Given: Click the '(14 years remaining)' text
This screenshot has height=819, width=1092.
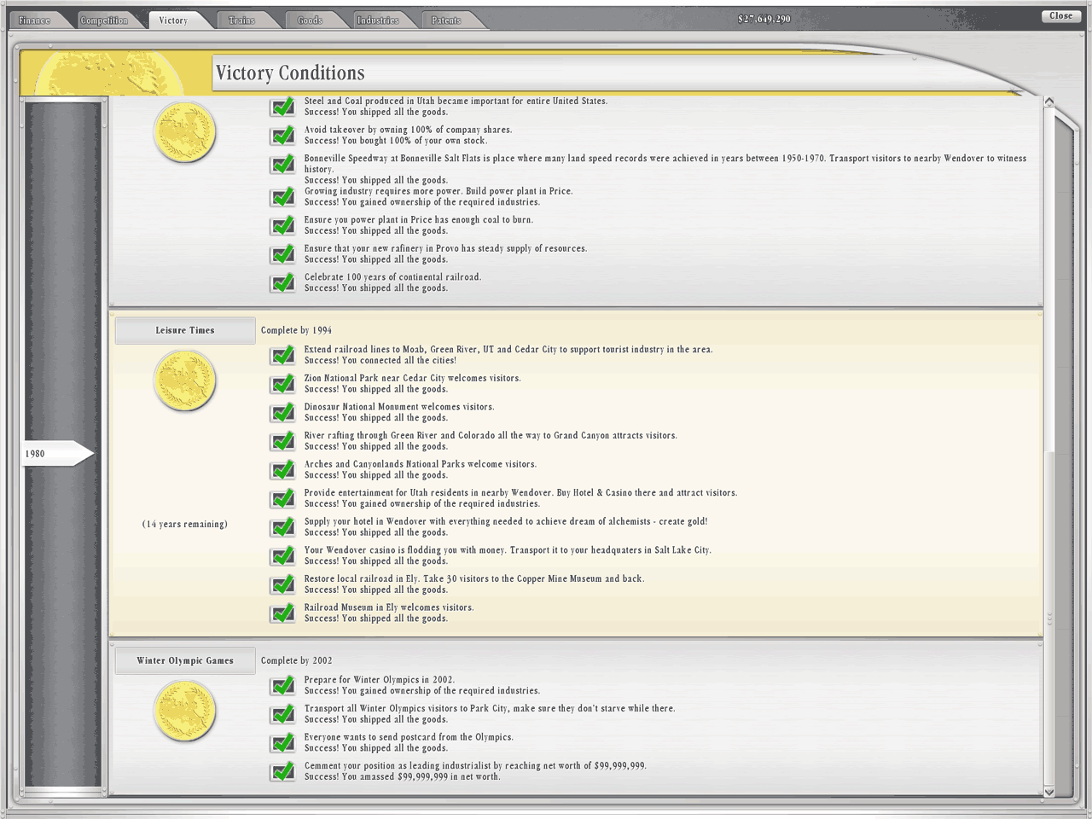Looking at the screenshot, I should pyautogui.click(x=185, y=525).
